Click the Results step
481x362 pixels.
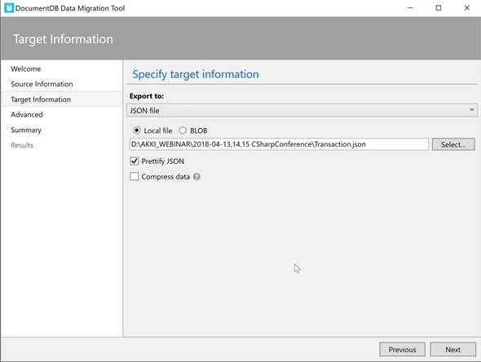pyautogui.click(x=22, y=145)
